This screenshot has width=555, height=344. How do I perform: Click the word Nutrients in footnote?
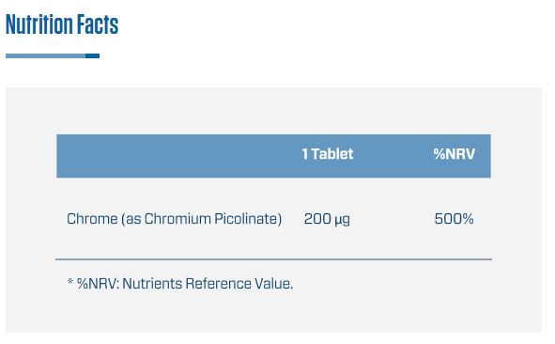coord(152,284)
